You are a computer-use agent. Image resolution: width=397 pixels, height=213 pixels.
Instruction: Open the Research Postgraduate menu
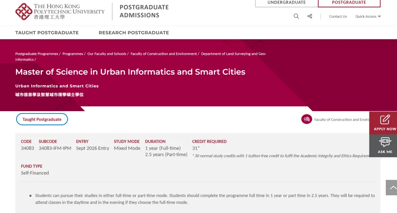pyautogui.click(x=134, y=33)
